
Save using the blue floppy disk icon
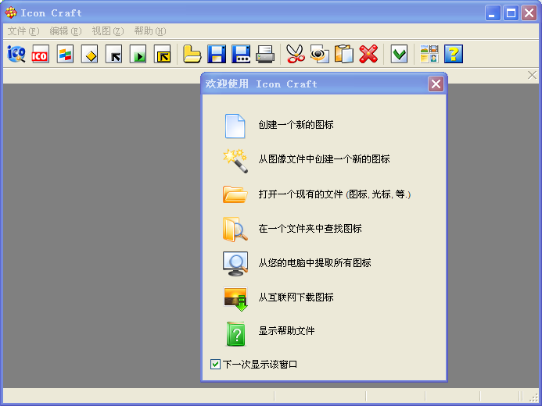point(217,54)
